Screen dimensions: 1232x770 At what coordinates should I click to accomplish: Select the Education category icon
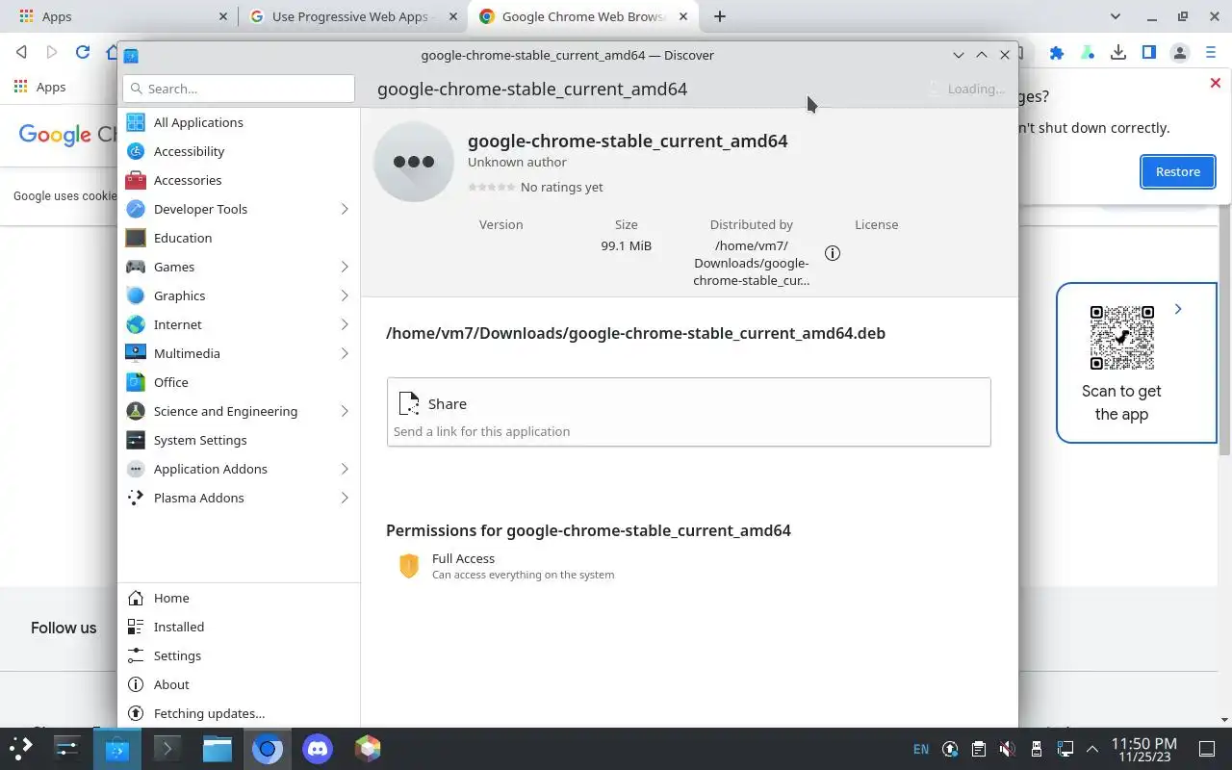point(136,238)
